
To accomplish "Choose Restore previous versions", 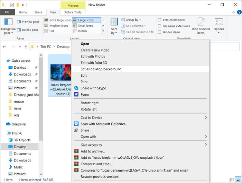I will click(140, 177).
